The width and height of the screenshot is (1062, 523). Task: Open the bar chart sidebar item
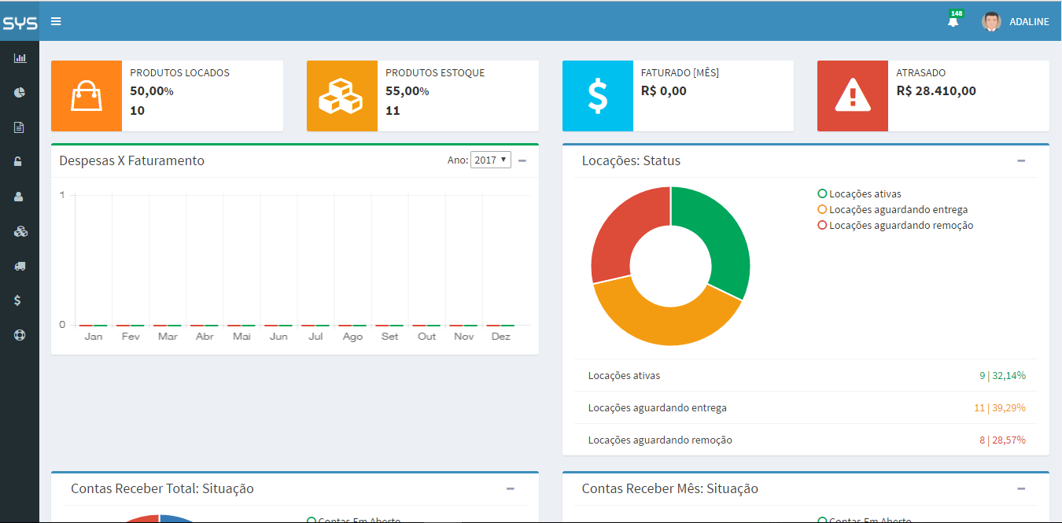click(20, 57)
